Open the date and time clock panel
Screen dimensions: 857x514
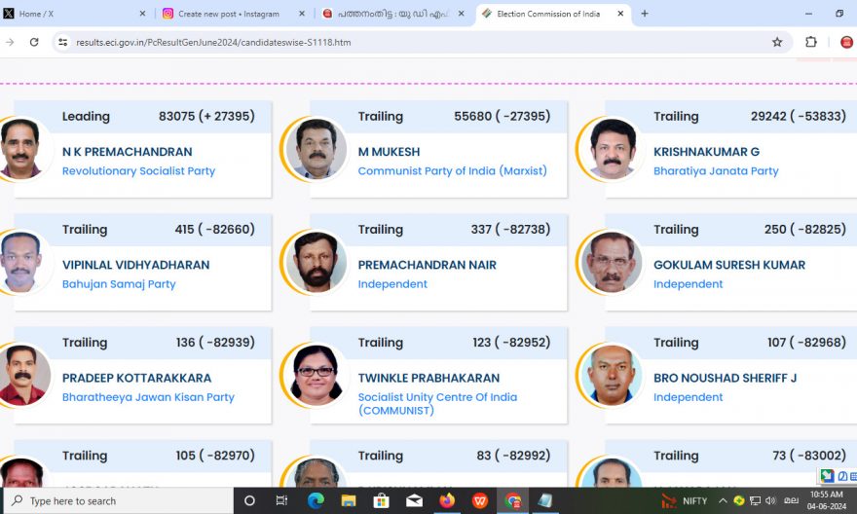pos(827,500)
